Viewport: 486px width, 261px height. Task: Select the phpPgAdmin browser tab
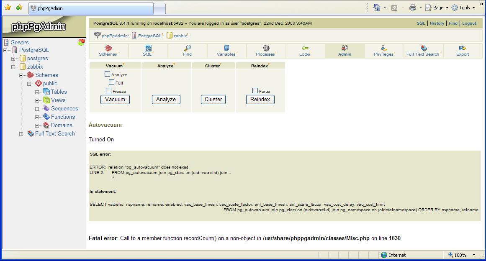pos(91,8)
